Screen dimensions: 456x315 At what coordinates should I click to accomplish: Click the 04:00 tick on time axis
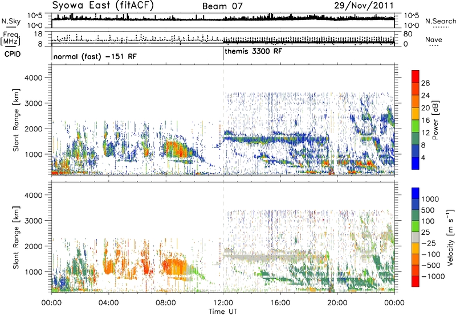click(109, 302)
